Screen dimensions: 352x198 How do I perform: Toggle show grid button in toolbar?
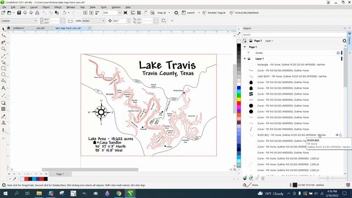click(139, 13)
